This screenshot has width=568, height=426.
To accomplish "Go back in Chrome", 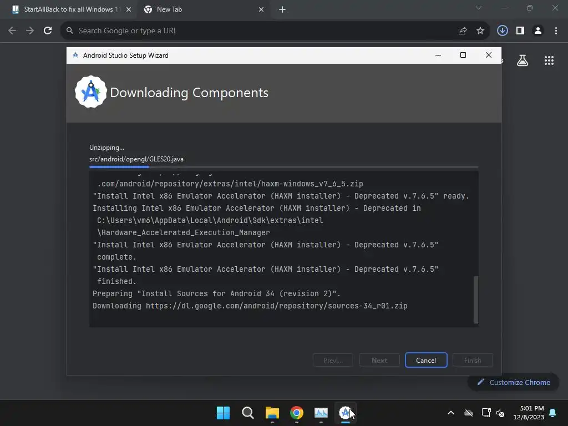I will (12, 31).
